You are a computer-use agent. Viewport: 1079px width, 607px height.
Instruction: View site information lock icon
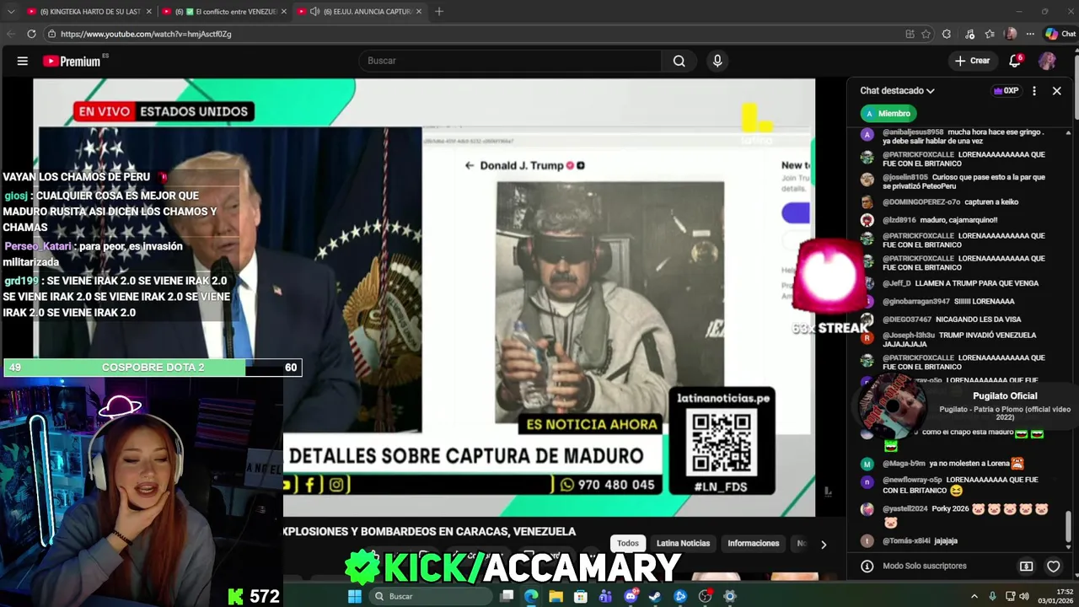pos(51,34)
